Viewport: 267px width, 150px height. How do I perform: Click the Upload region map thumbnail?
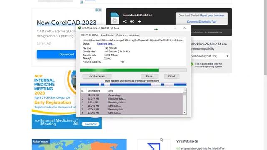tap(79, 145)
